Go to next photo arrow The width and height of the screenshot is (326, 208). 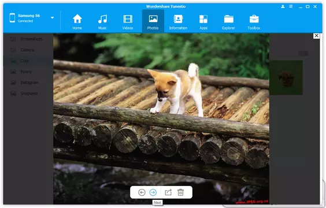tap(153, 192)
